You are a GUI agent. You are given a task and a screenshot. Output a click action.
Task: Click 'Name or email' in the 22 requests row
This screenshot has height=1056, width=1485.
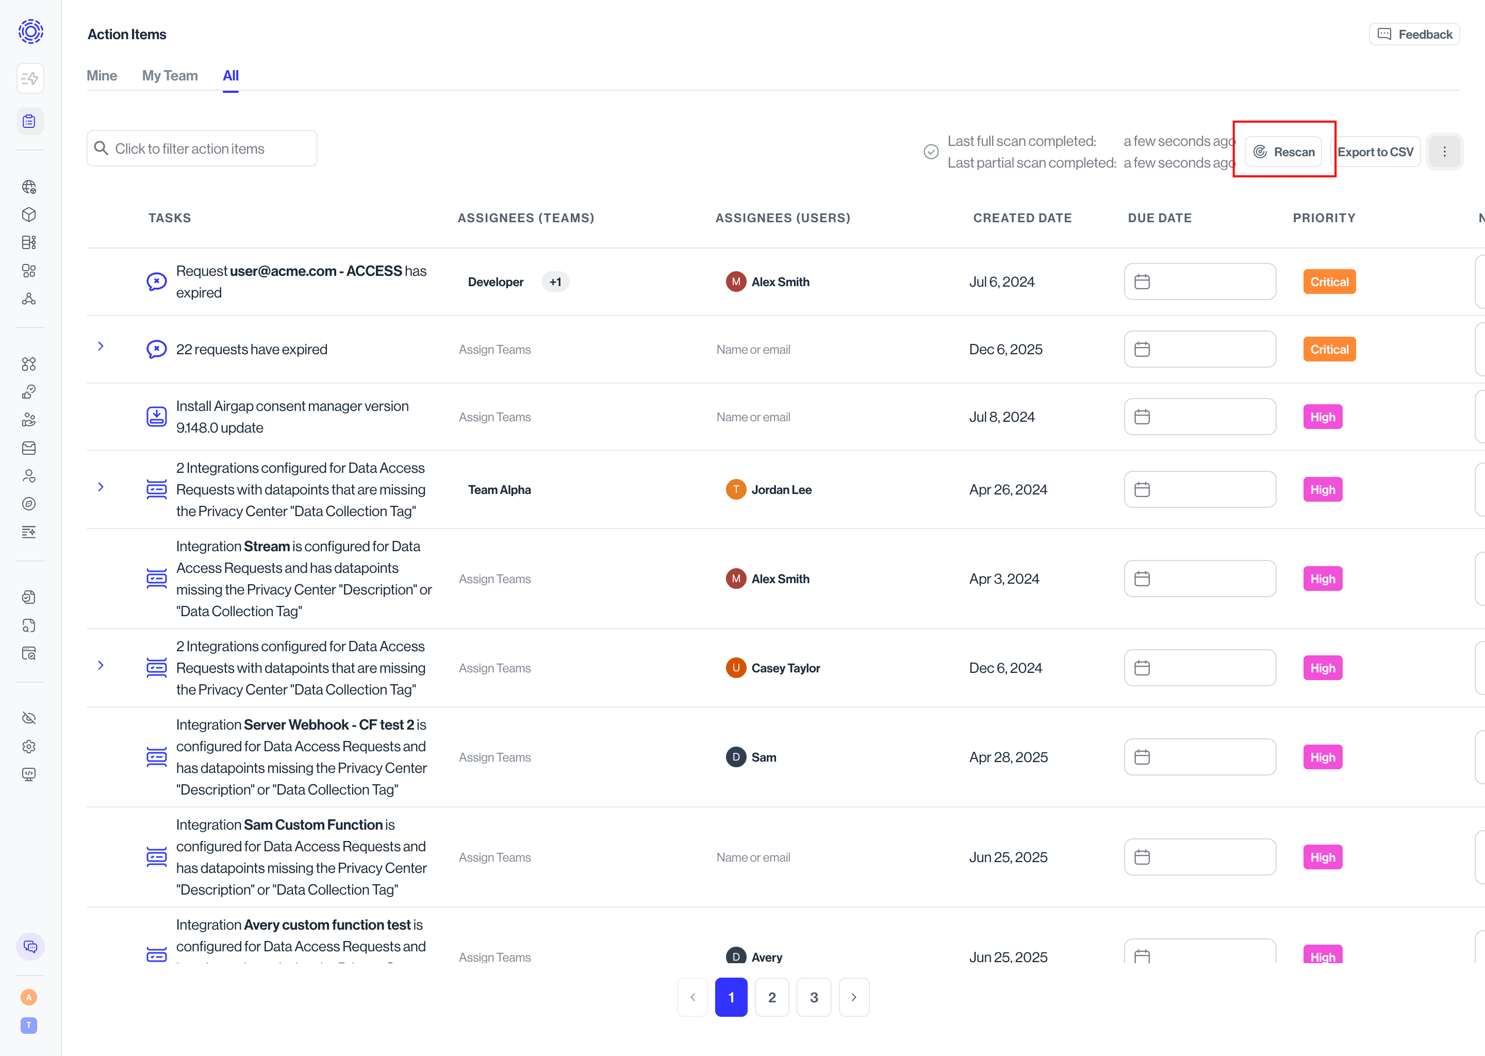[x=753, y=349]
